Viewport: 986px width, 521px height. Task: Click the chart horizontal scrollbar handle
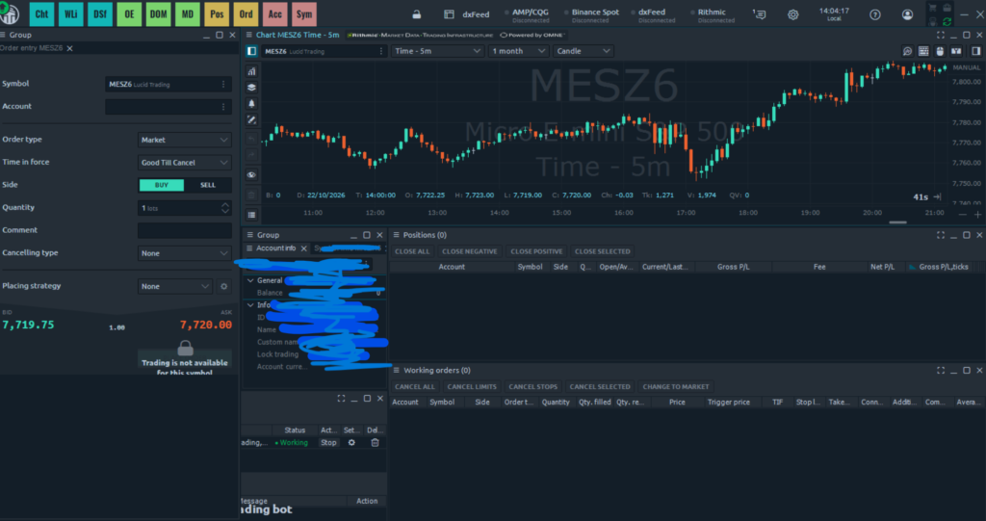(x=897, y=222)
